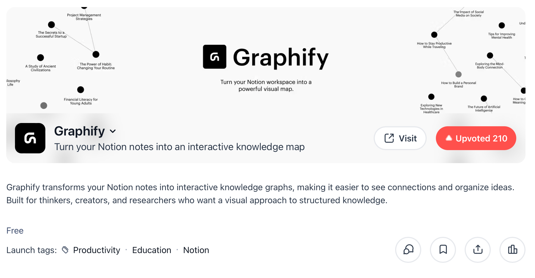Click the 'Tips for Improving Mental Health' node
Screen dimensions: 535x278
(x=502, y=25)
